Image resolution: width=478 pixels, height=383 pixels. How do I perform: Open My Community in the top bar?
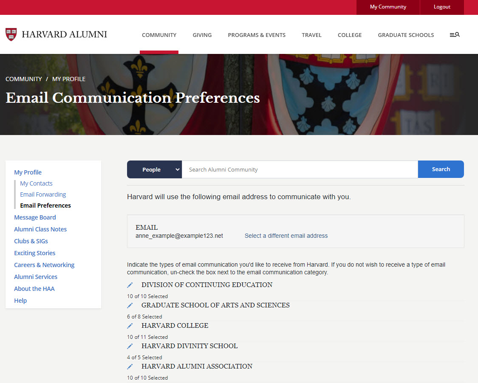pos(387,7)
